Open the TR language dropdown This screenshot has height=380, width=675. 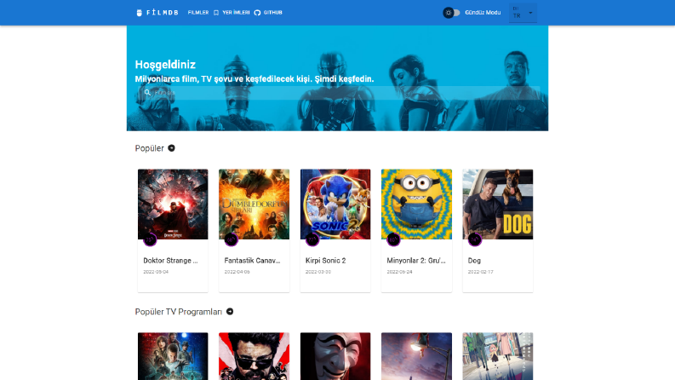point(523,13)
